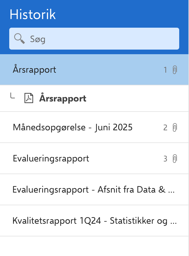Viewport: 189px width, 256px height.
Task: Click attachment count 3 on Evalueringsrapport
Action: (x=165, y=159)
